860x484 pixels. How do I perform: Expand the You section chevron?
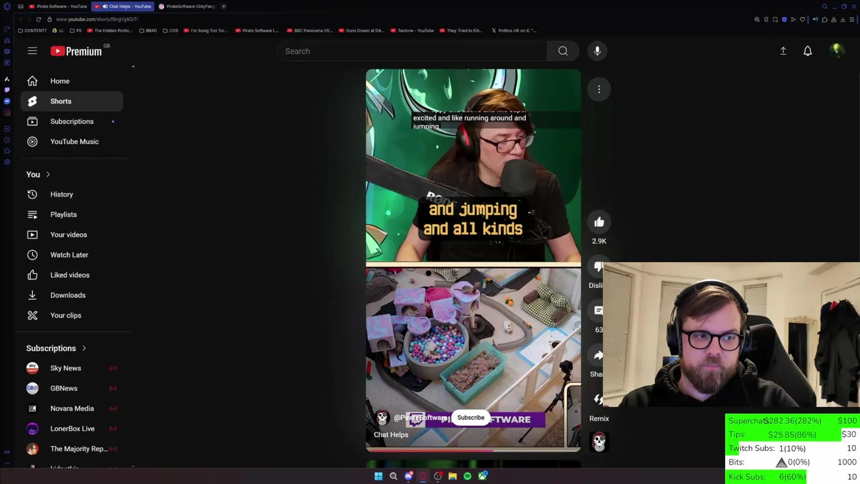point(48,174)
